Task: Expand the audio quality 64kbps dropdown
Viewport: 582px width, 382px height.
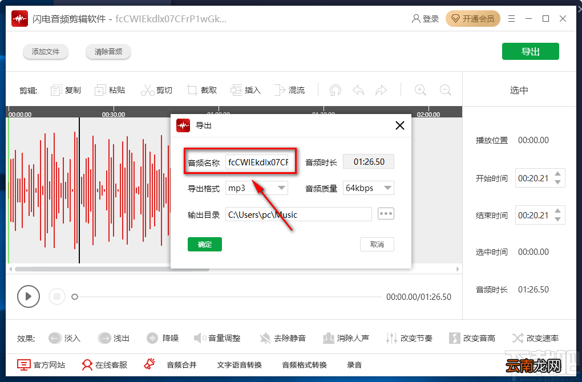Action: click(387, 188)
